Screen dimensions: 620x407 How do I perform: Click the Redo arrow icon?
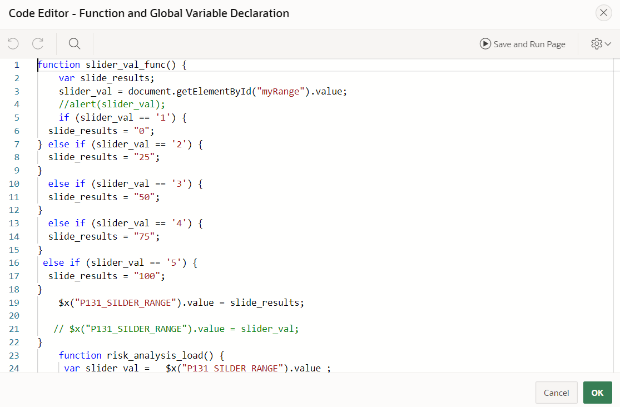click(x=38, y=43)
